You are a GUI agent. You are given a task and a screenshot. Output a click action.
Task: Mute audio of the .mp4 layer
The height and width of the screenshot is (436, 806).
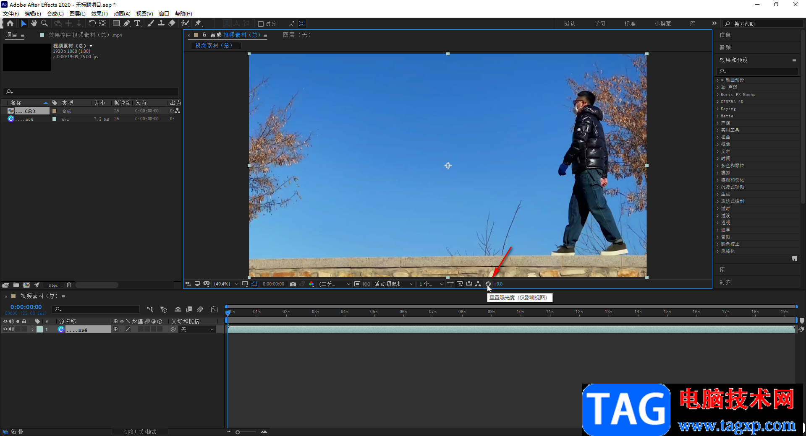point(12,330)
